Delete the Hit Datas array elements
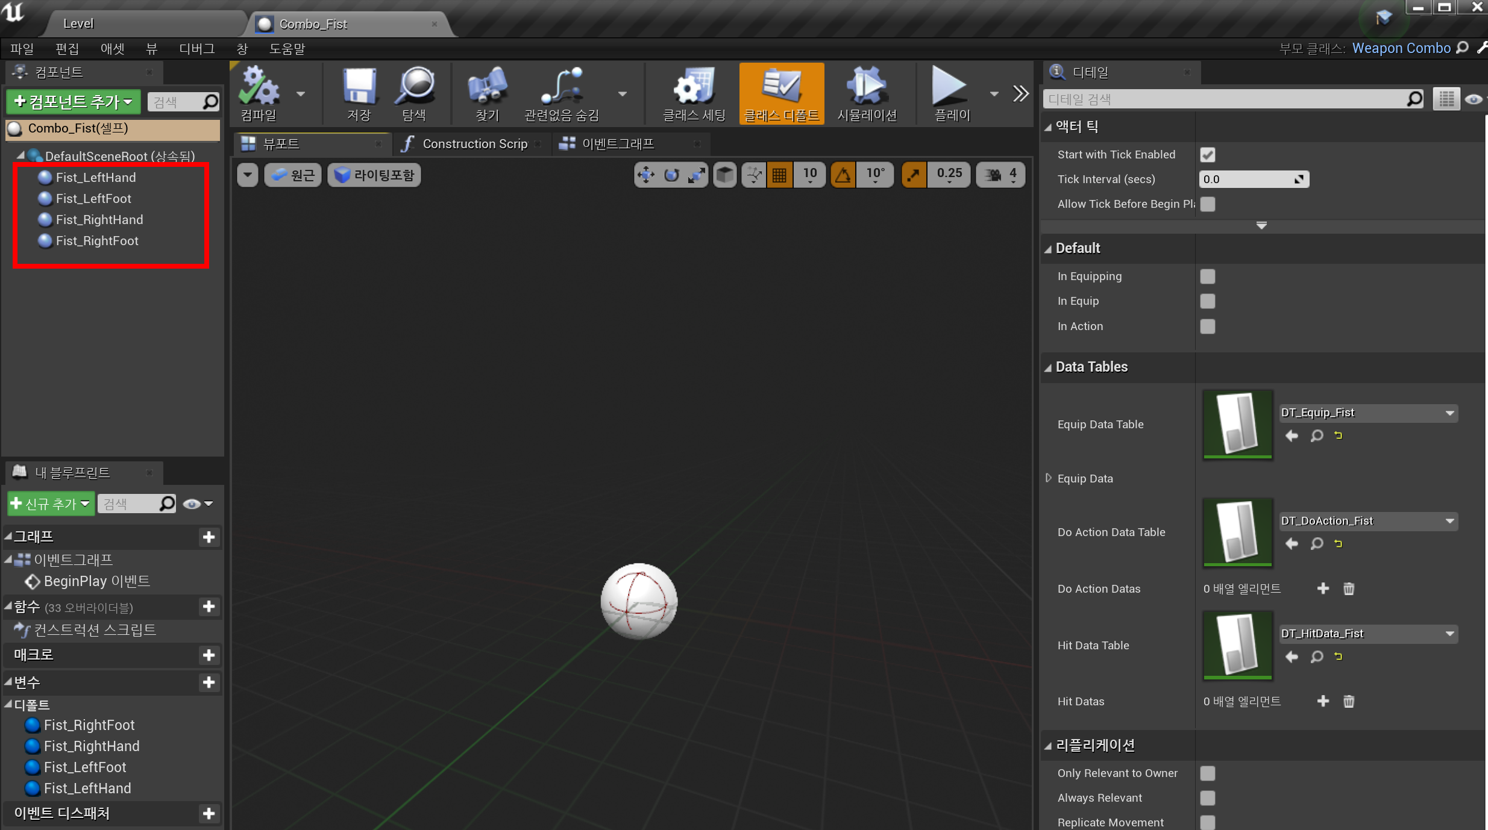1488x830 pixels. pos(1349,701)
